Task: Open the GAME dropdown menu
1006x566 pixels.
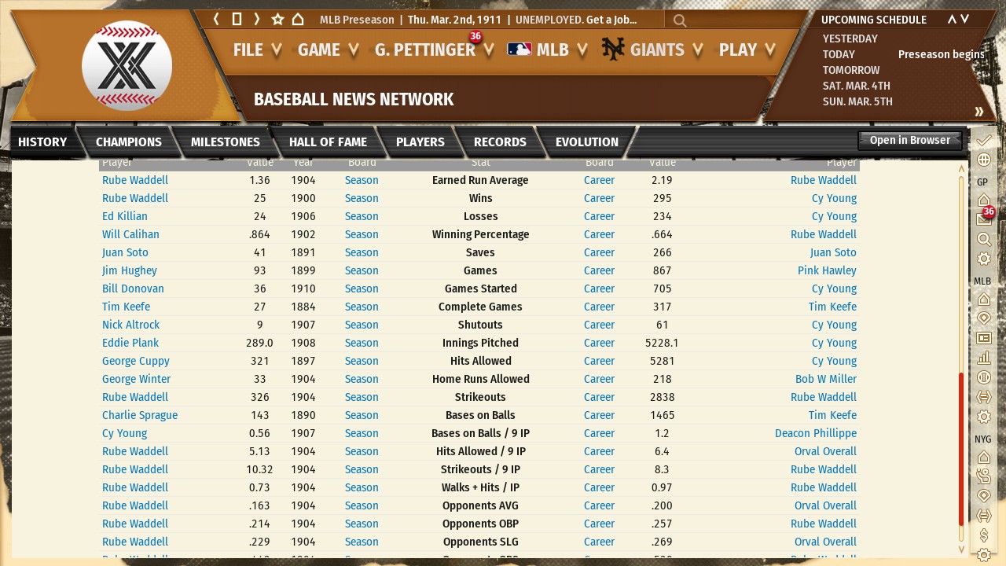Action: pos(329,50)
